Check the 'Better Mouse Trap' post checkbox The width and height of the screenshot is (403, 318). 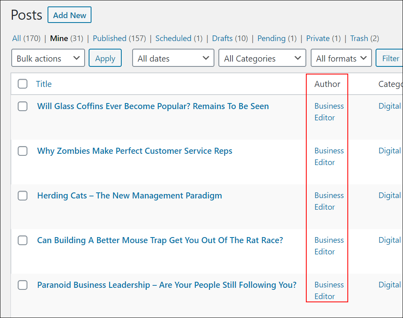23,240
